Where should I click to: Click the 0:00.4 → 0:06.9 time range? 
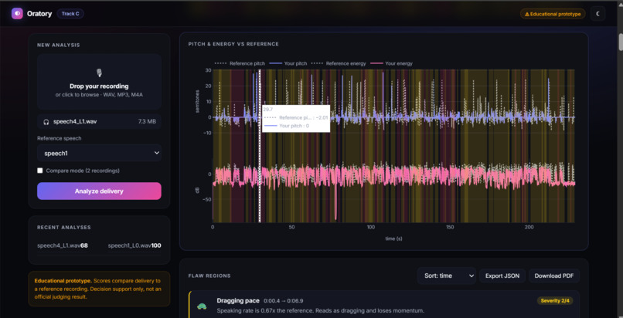(x=284, y=301)
